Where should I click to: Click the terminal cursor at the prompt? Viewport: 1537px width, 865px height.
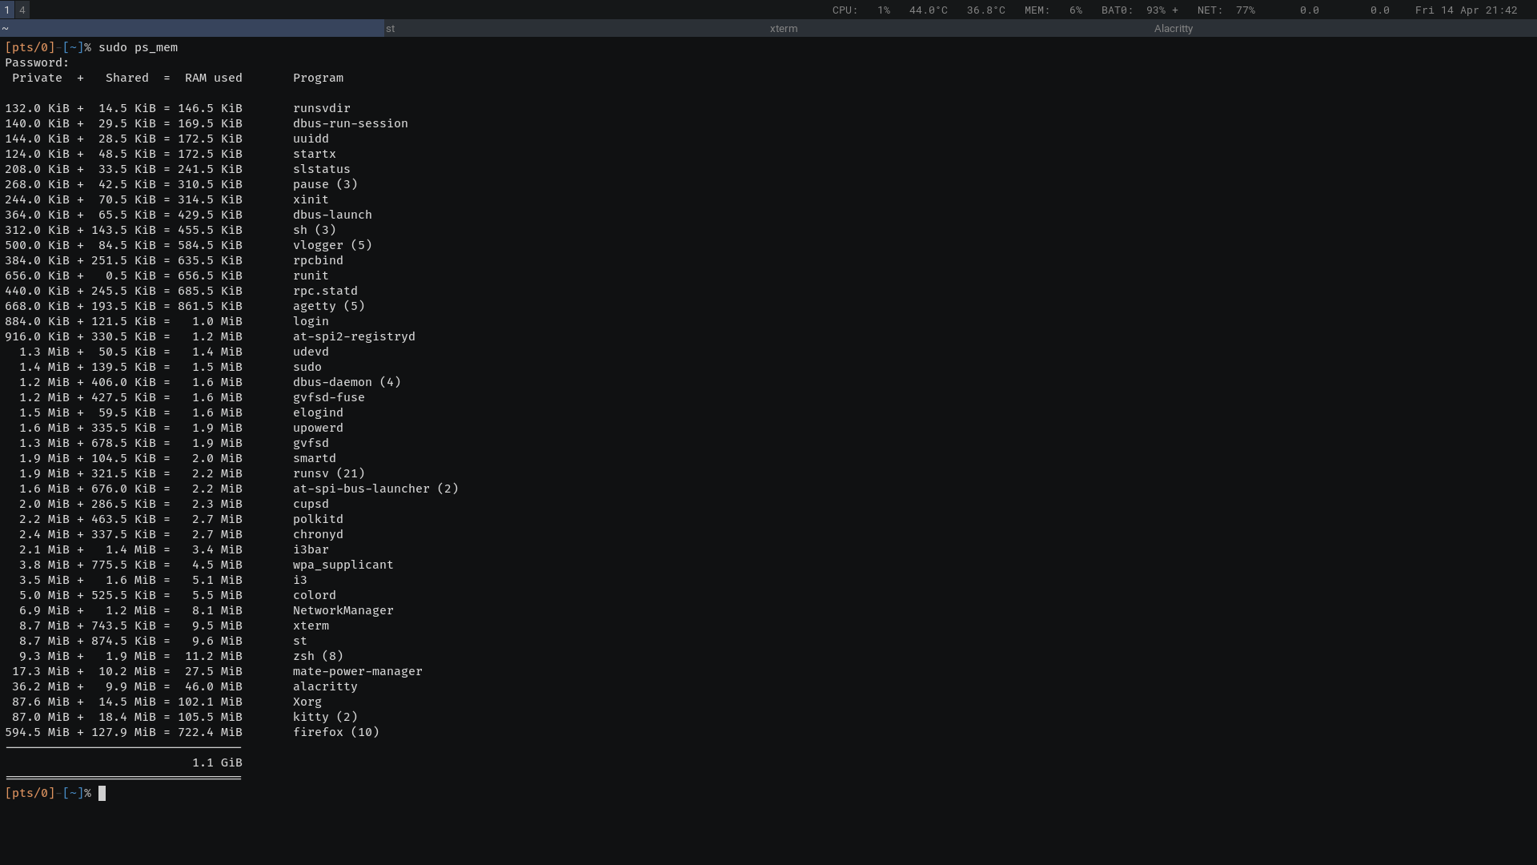102,793
